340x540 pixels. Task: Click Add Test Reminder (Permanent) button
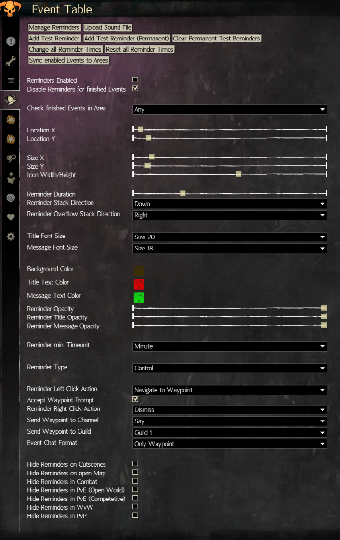pyautogui.click(x=126, y=38)
